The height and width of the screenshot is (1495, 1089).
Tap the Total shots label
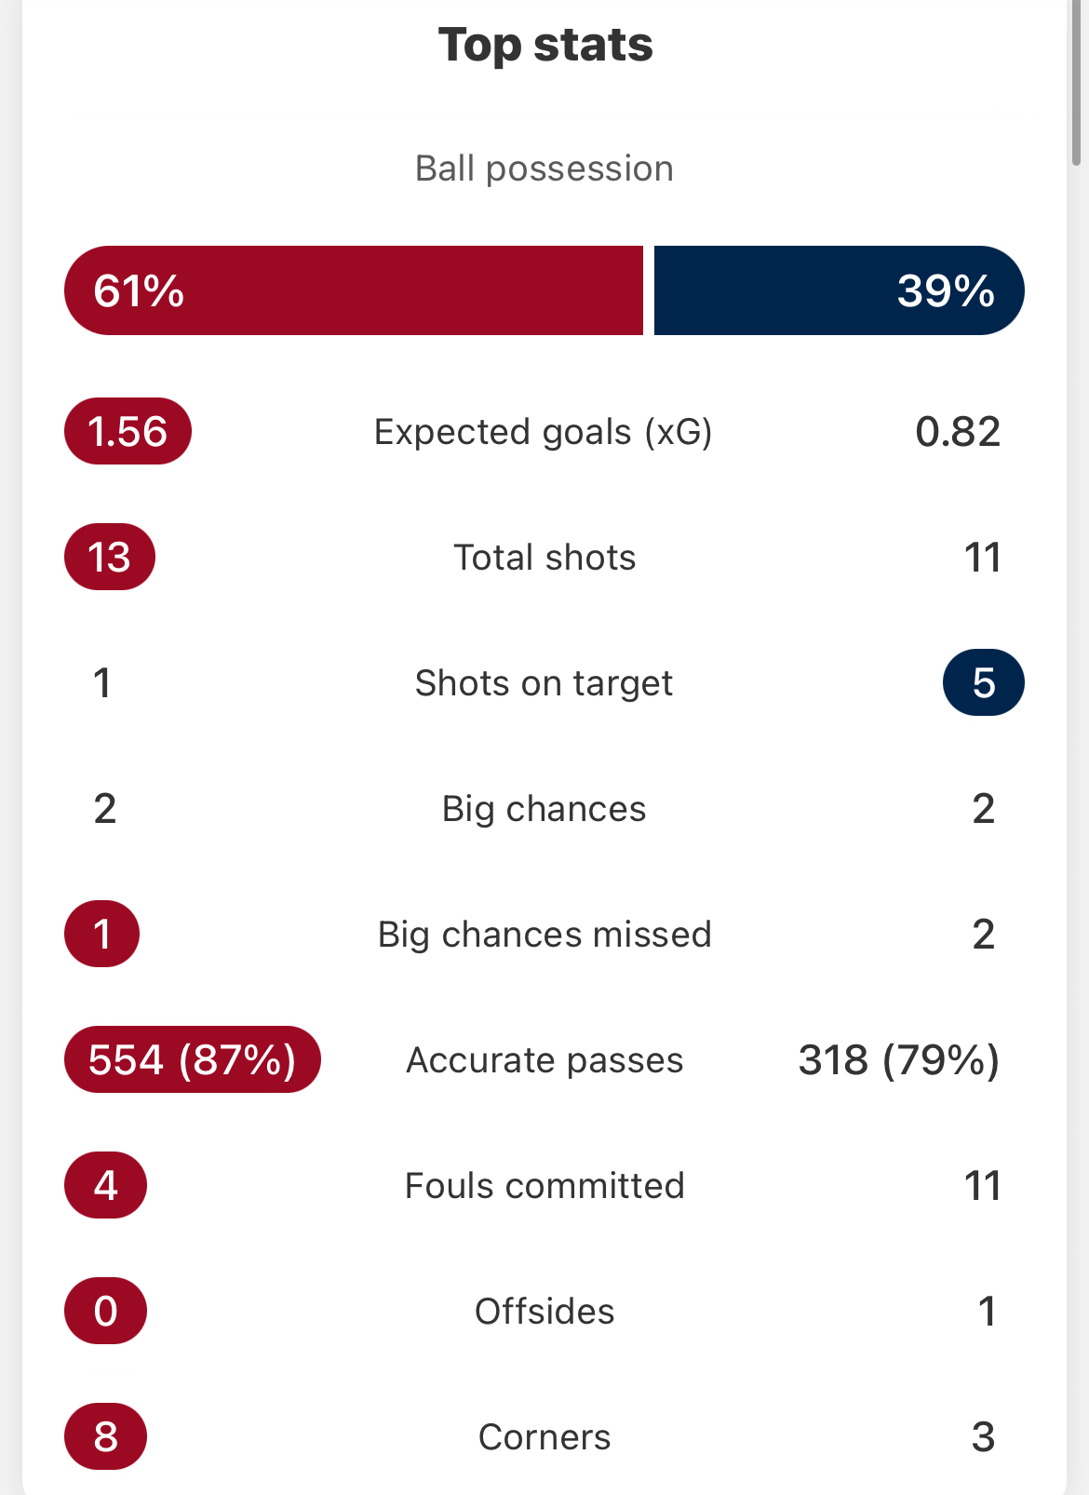(544, 558)
